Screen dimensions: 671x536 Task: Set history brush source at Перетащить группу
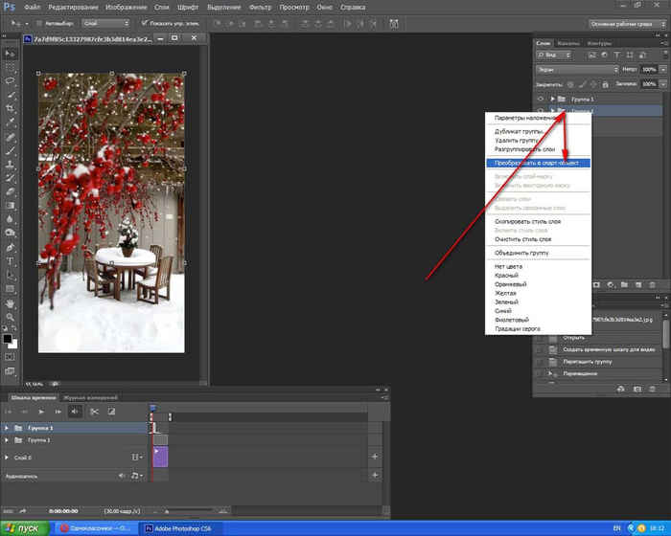539,362
